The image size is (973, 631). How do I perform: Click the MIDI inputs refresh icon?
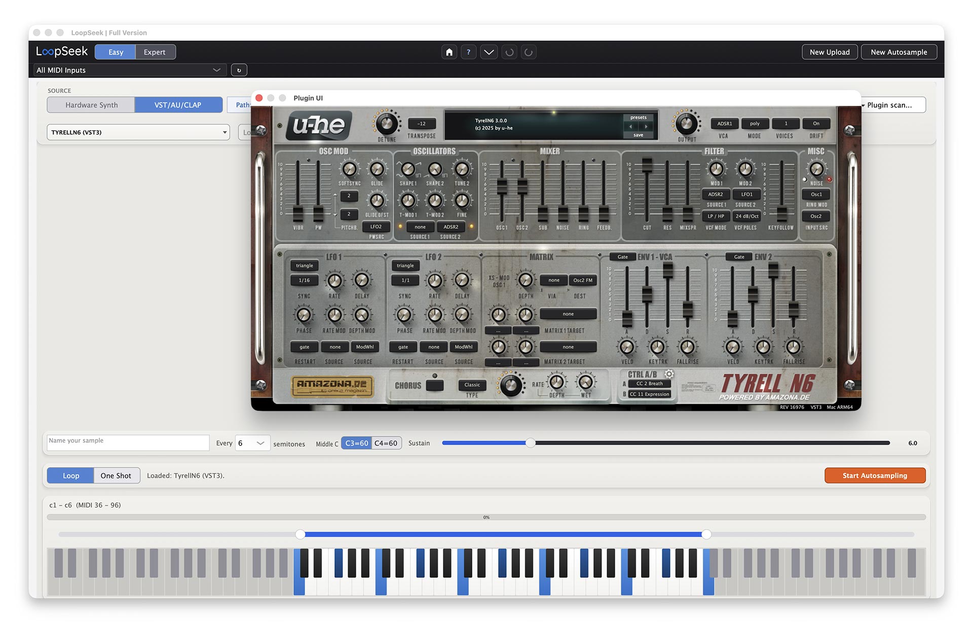pyautogui.click(x=239, y=70)
